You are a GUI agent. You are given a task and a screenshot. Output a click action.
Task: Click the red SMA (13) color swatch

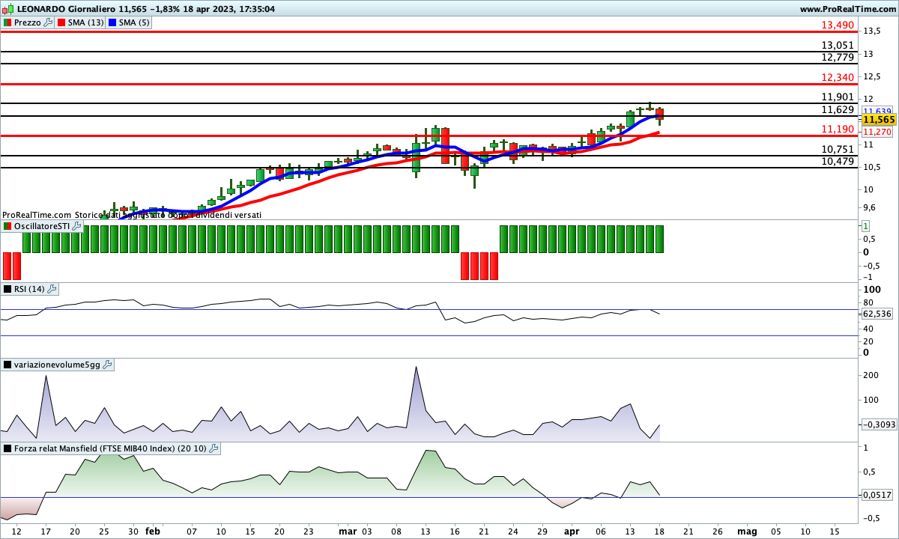(62, 22)
